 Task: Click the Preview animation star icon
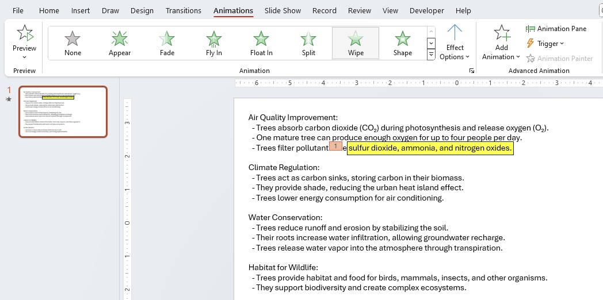coord(25,33)
